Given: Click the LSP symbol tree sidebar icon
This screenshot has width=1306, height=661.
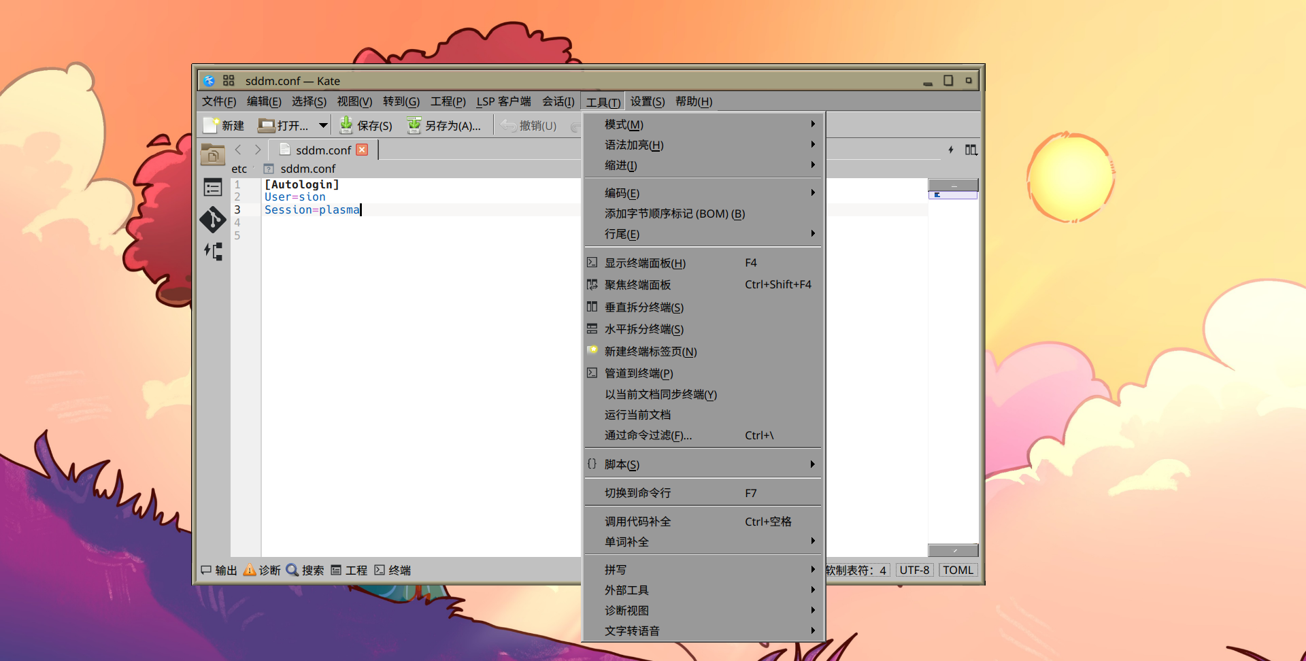Looking at the screenshot, I should click(x=213, y=252).
